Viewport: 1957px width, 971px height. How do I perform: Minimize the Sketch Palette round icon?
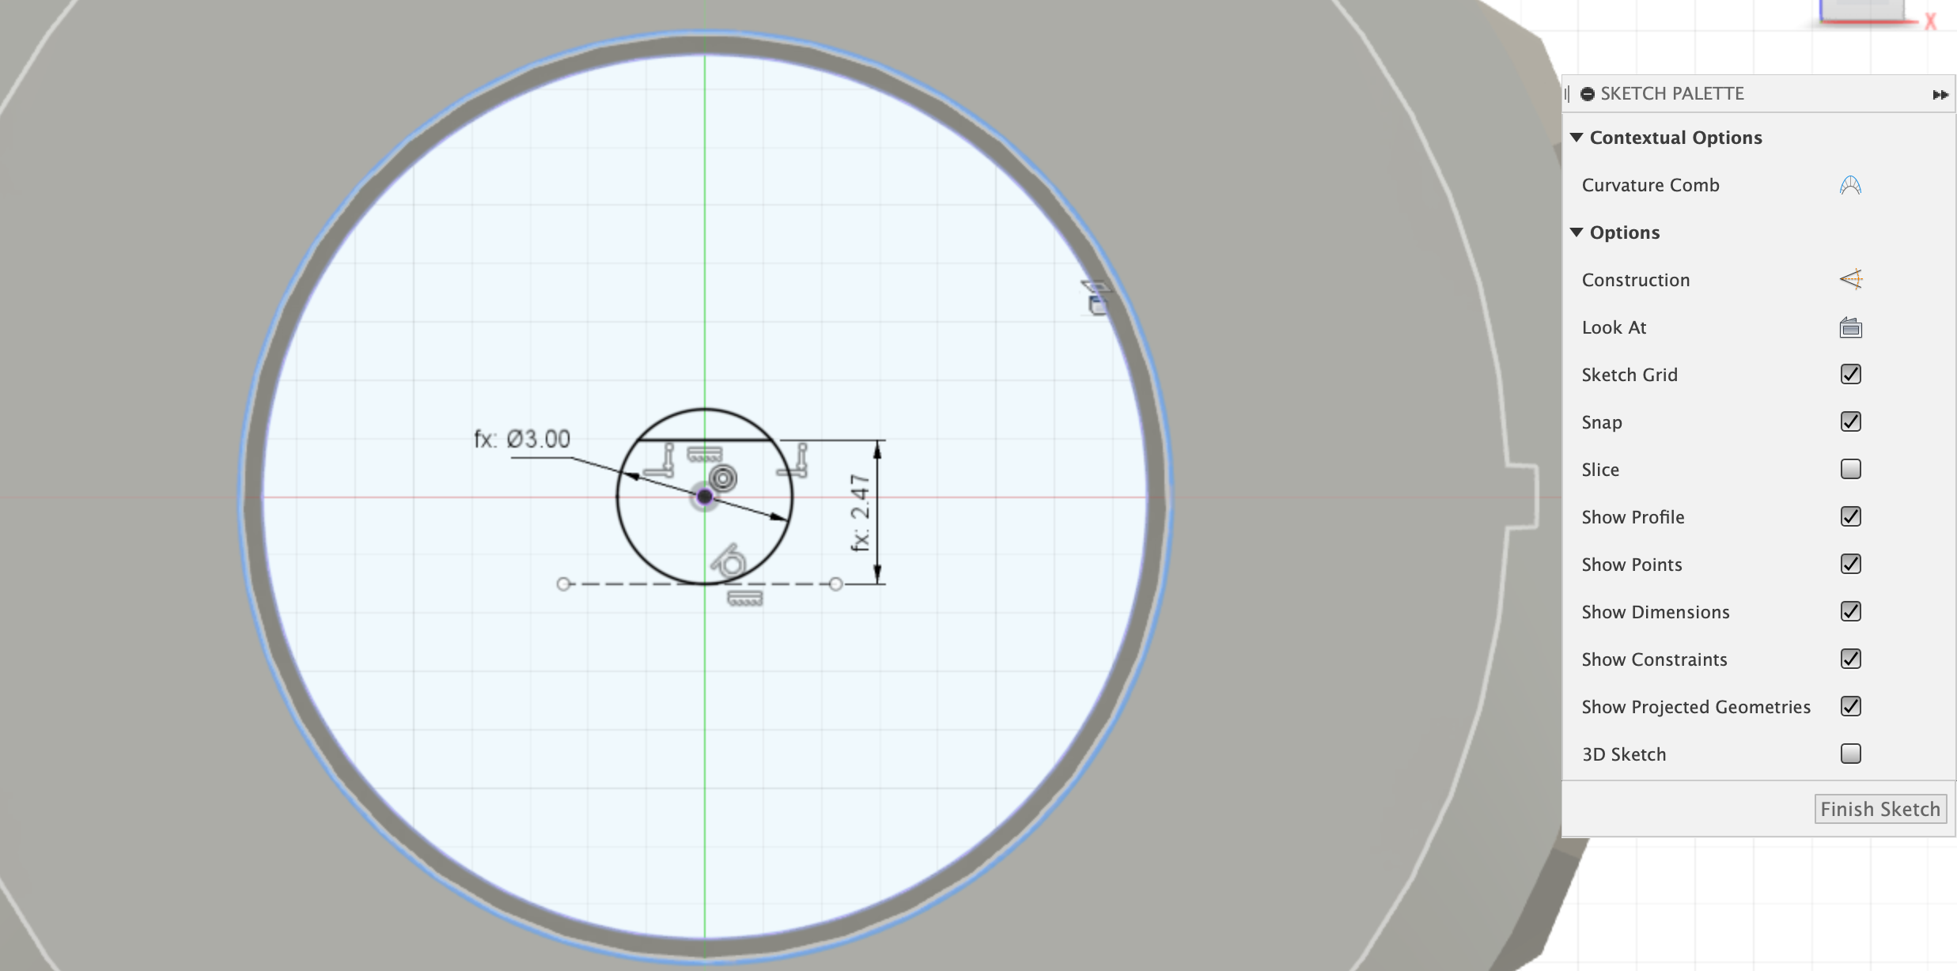click(x=1587, y=94)
